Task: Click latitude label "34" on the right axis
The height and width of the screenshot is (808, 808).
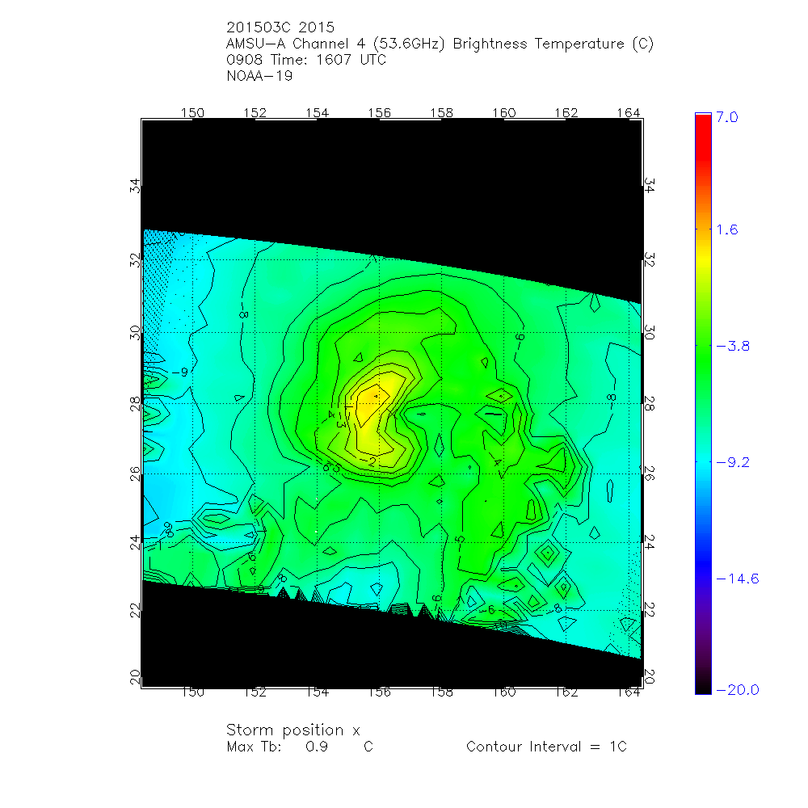Action: coord(650,186)
